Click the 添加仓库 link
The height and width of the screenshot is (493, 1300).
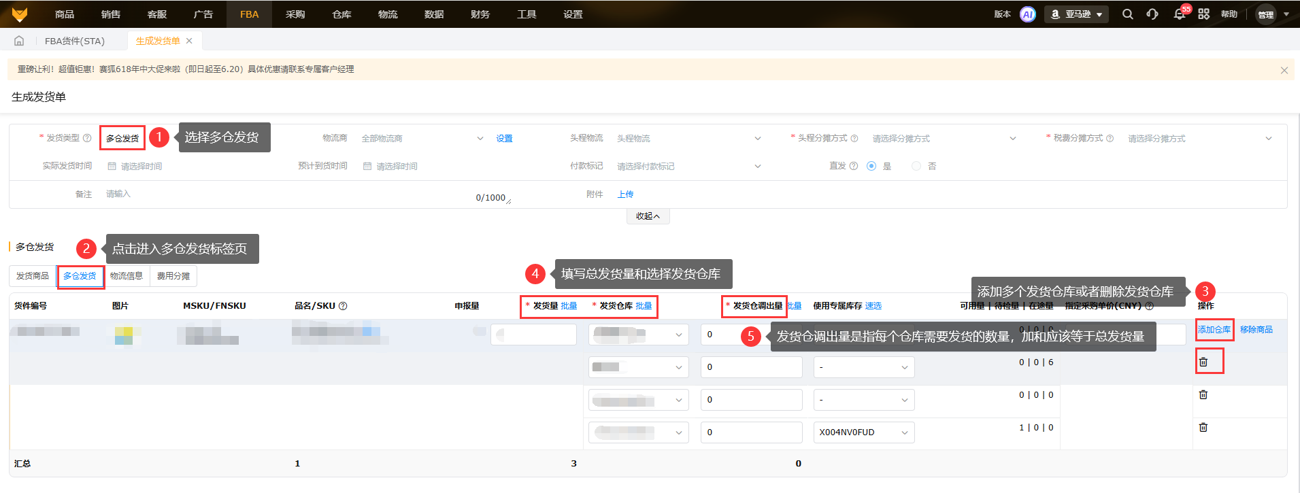1214,330
